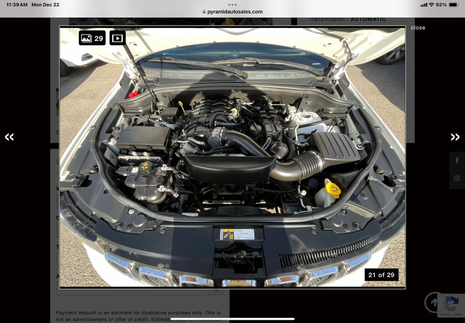Click the '21 of 29' photo counter
465x323 pixels.
(x=381, y=275)
